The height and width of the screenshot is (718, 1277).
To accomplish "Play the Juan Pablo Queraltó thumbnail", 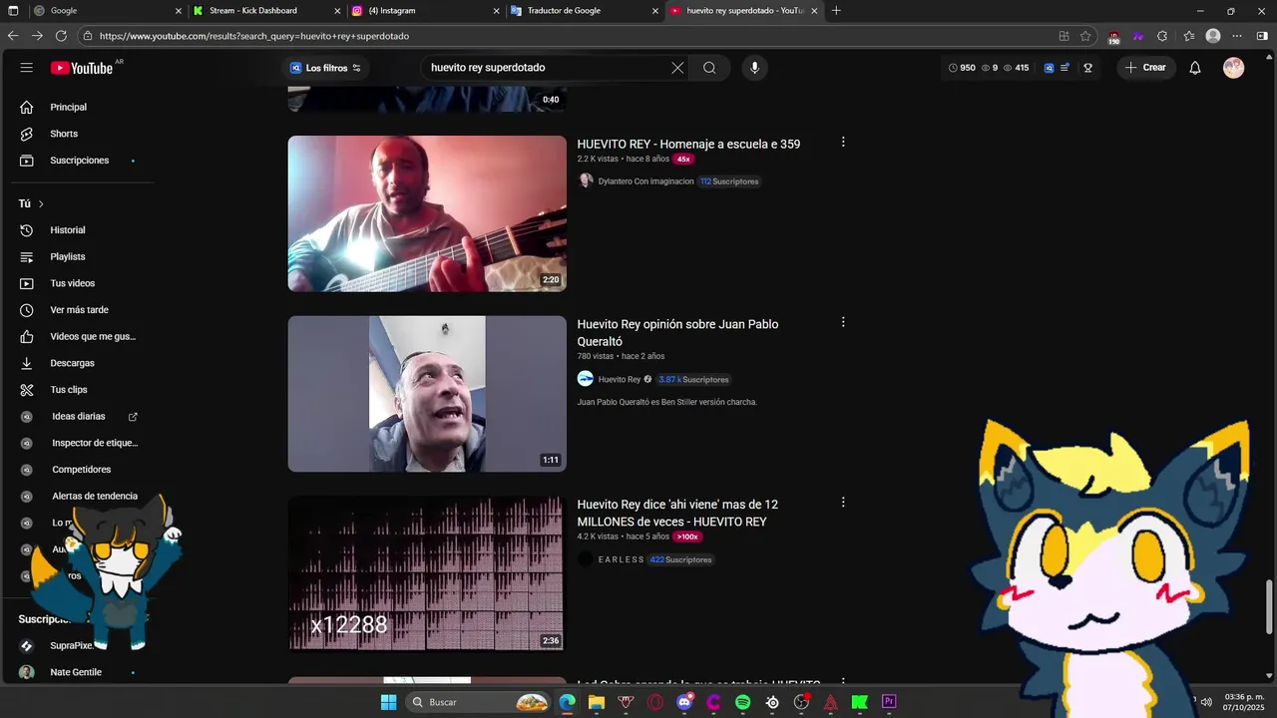I will [x=427, y=394].
